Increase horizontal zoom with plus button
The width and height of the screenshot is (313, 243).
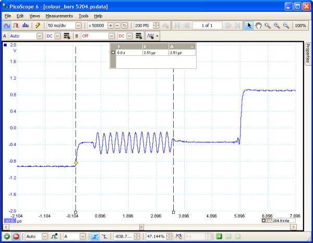[111, 26]
